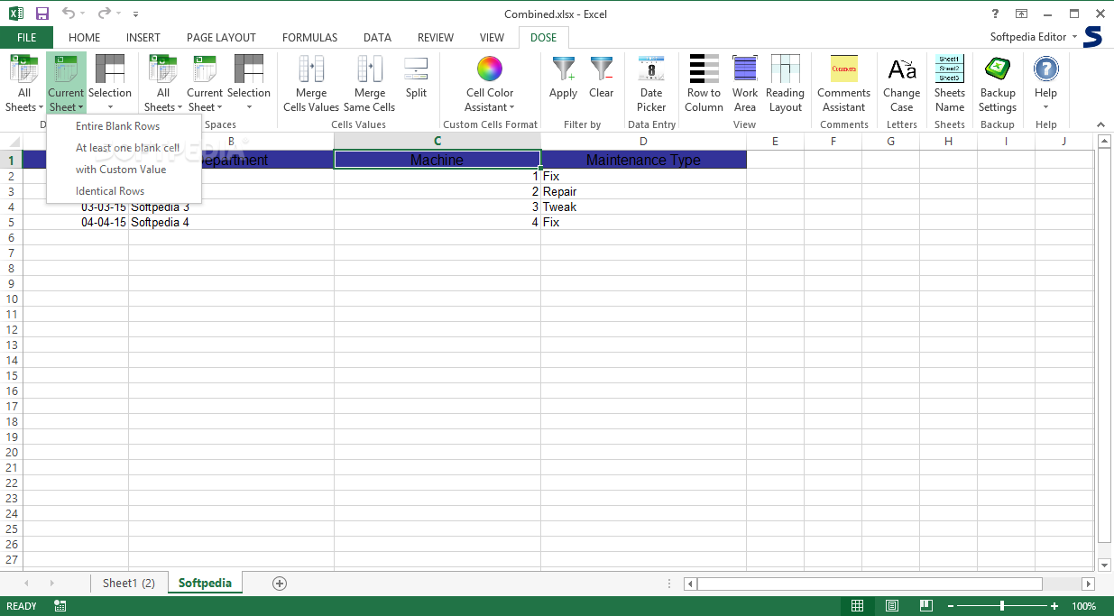1114x616 pixels.
Task: Switch to the REVIEW tab
Action: (436, 38)
